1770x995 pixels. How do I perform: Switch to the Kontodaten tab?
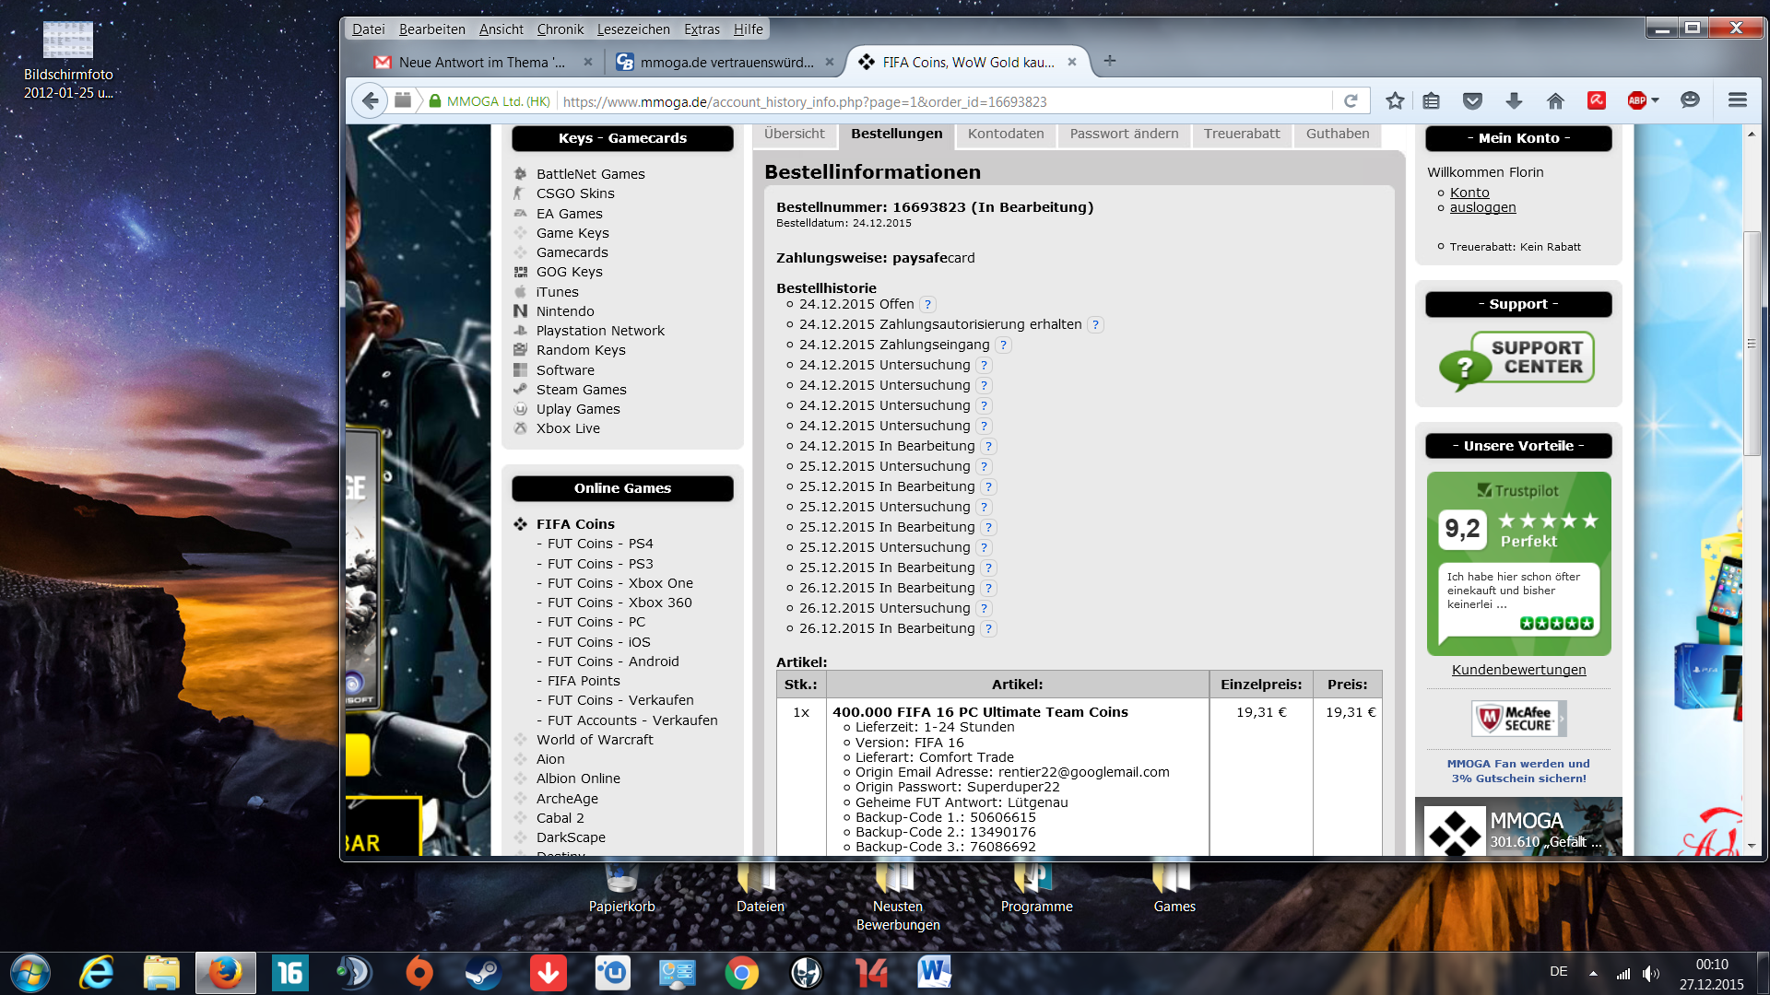pyautogui.click(x=1006, y=135)
